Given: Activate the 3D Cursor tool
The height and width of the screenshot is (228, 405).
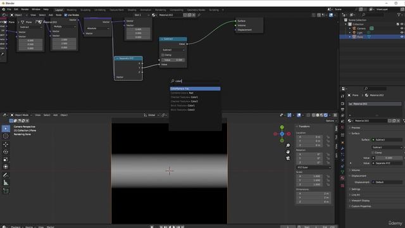Looking at the screenshot, I should [6, 136].
